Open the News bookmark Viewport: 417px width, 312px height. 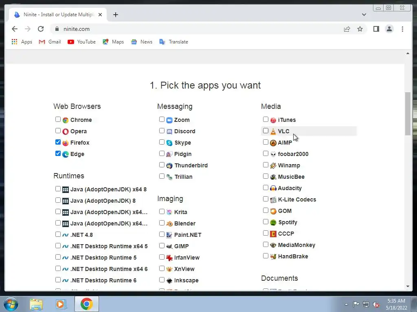142,42
